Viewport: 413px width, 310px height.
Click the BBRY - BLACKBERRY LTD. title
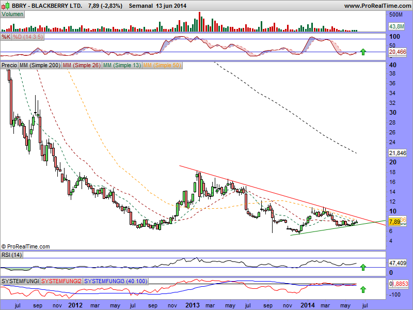(47, 6)
